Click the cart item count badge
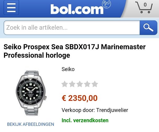 pos(145,5)
